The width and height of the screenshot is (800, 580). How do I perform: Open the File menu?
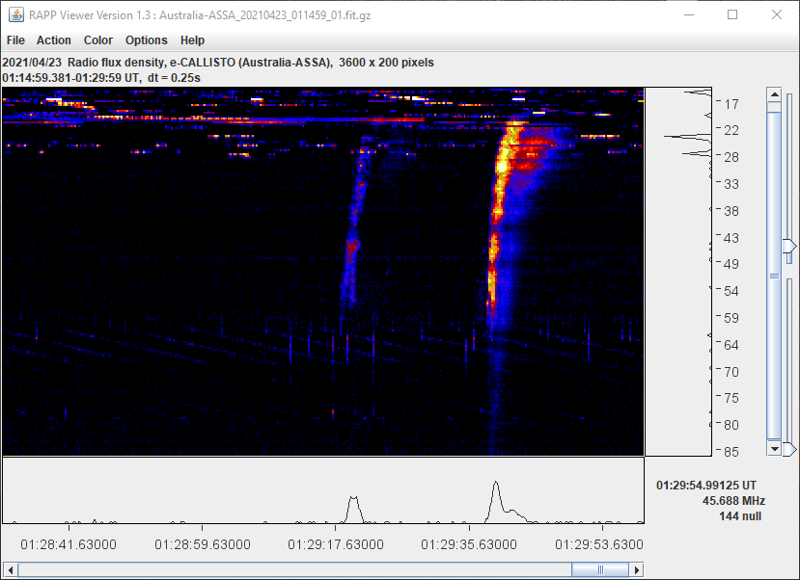point(15,40)
